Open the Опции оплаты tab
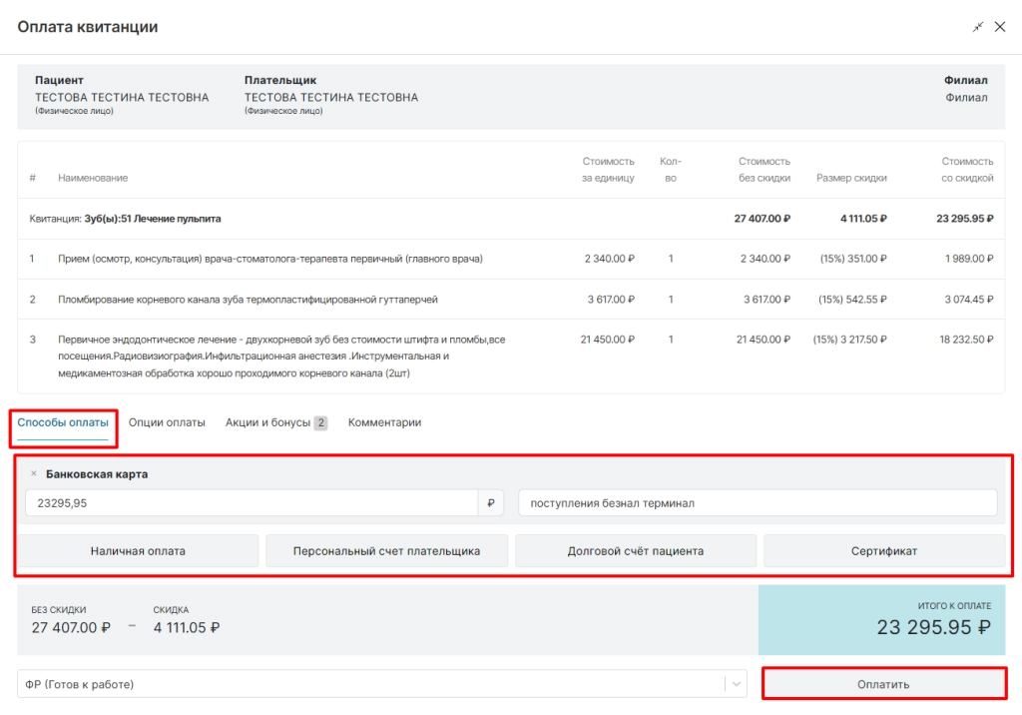The image size is (1022, 715). click(167, 422)
